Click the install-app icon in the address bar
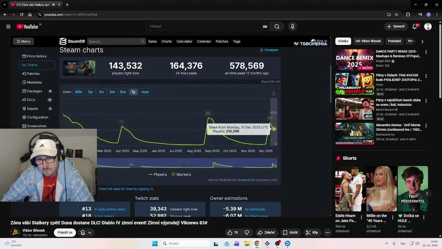Viewport: 442px width, 249px height. [389, 15]
